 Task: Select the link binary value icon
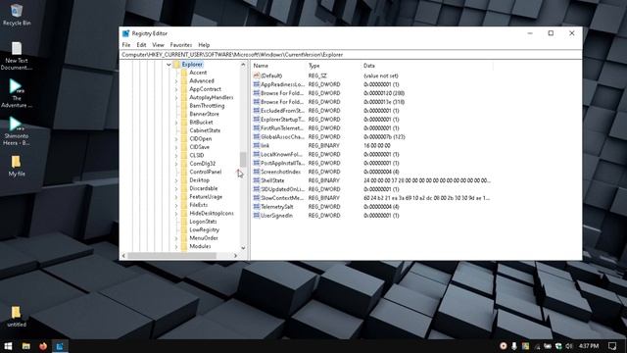coord(257,146)
